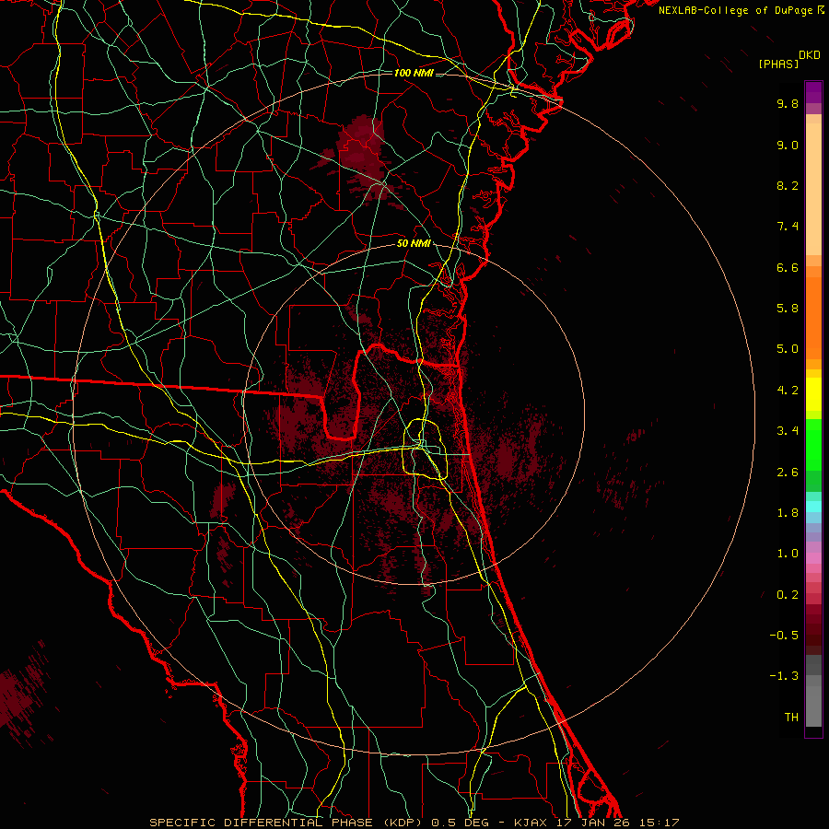The width and height of the screenshot is (829, 829).
Task: Click the 9.0 scale value
Action: tap(788, 145)
